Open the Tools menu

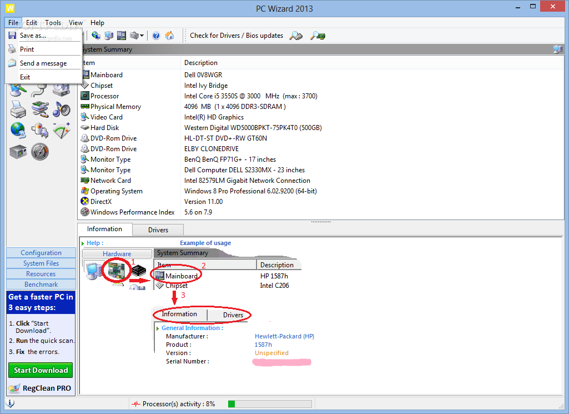click(x=53, y=23)
